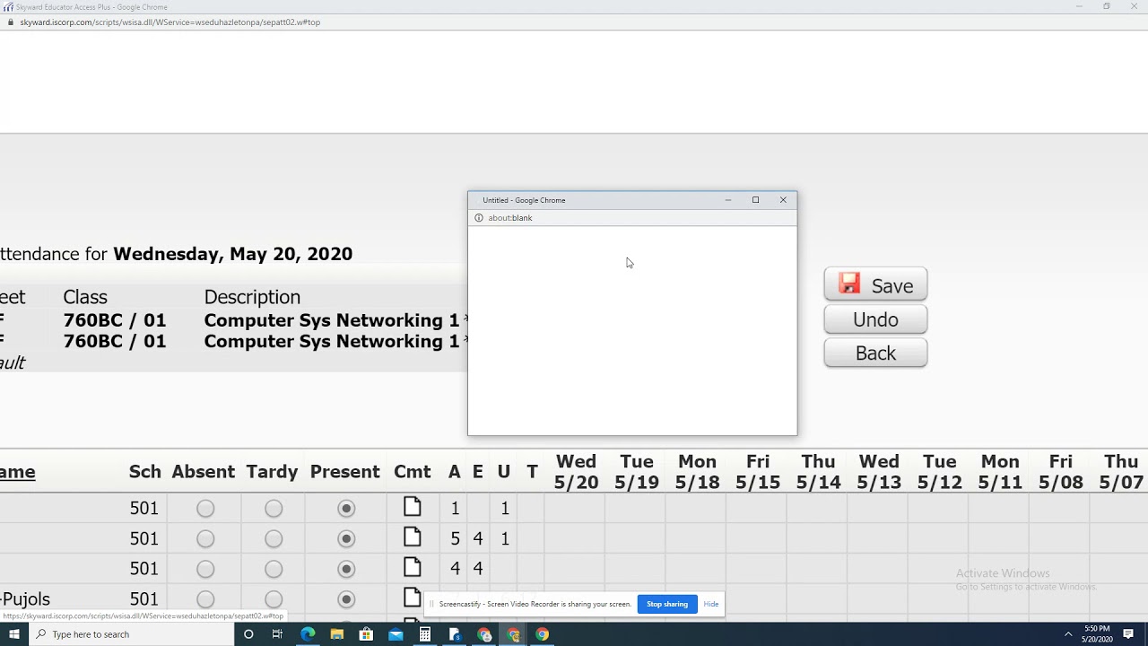Open Task View from the taskbar
This screenshot has height=646, width=1148.
[x=277, y=634]
